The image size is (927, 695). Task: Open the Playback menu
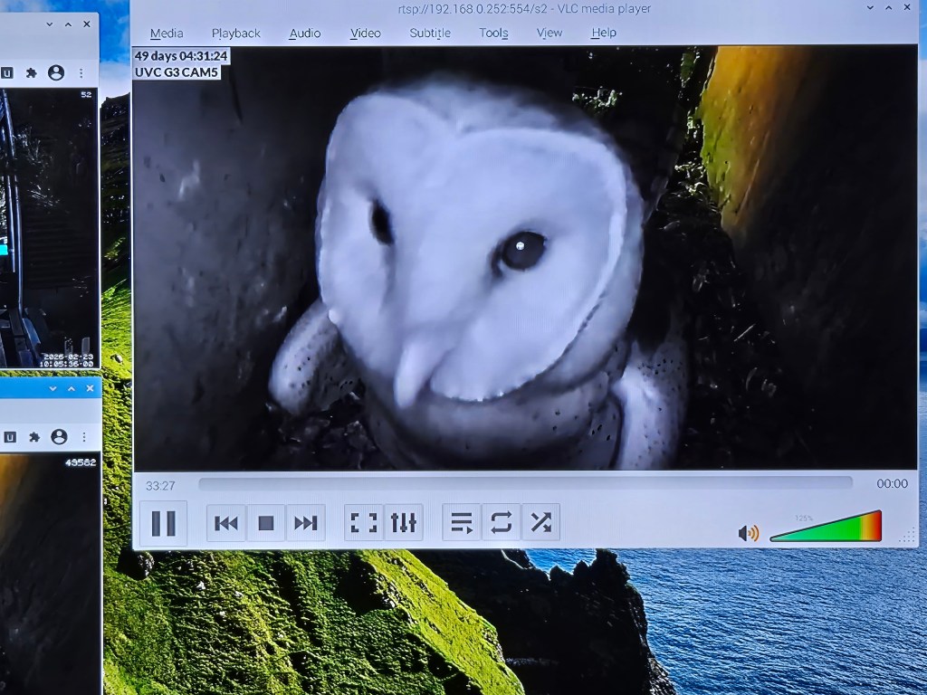236,33
